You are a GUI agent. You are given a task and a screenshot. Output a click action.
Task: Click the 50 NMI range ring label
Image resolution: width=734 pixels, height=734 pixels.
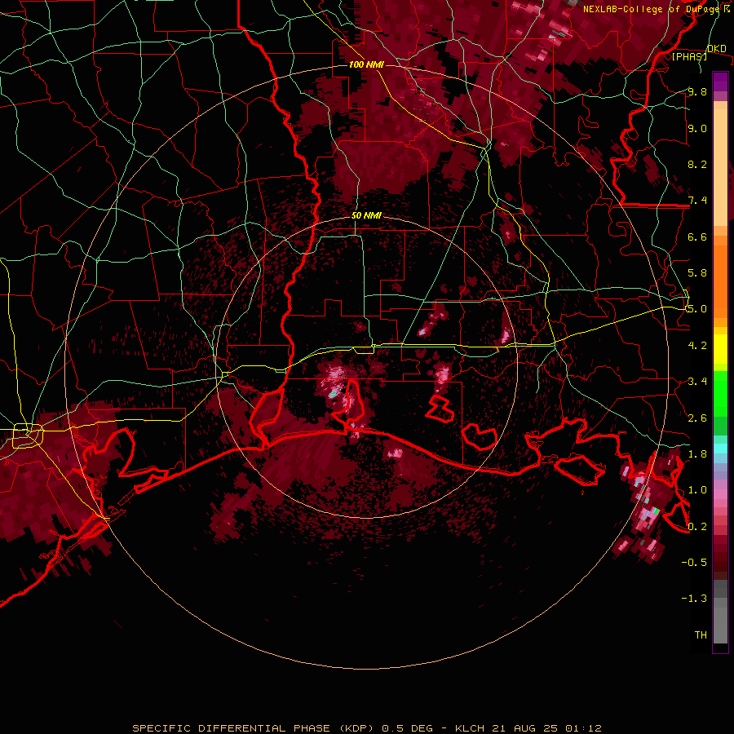tap(366, 215)
